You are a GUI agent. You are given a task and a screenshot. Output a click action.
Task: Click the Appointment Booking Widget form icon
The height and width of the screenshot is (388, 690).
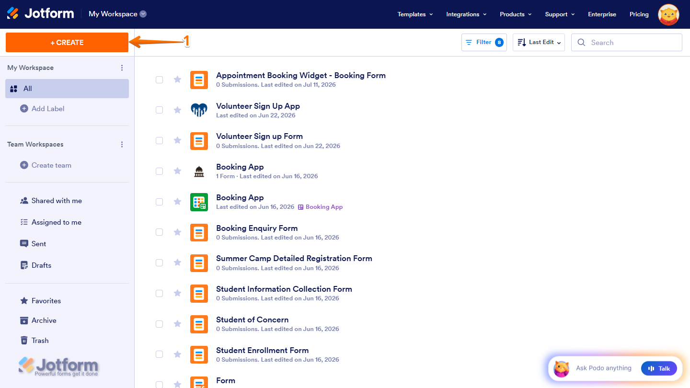point(199,80)
